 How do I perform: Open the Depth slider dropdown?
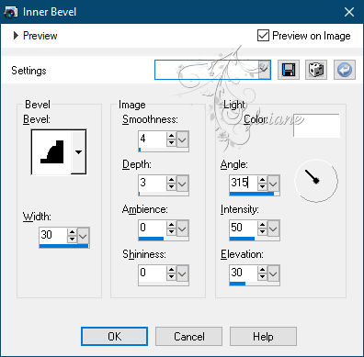click(x=182, y=184)
